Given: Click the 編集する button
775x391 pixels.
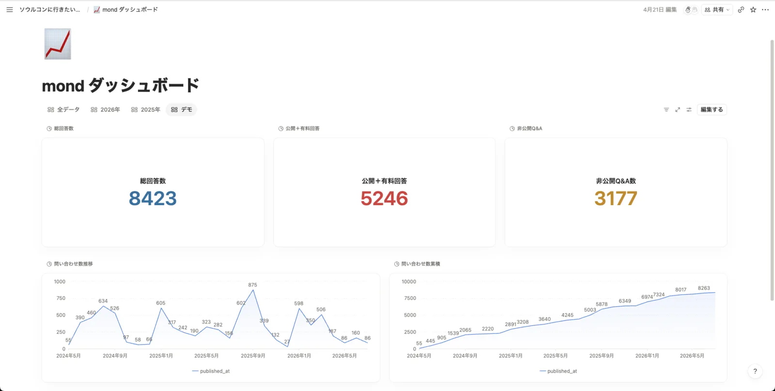Looking at the screenshot, I should tap(712, 110).
